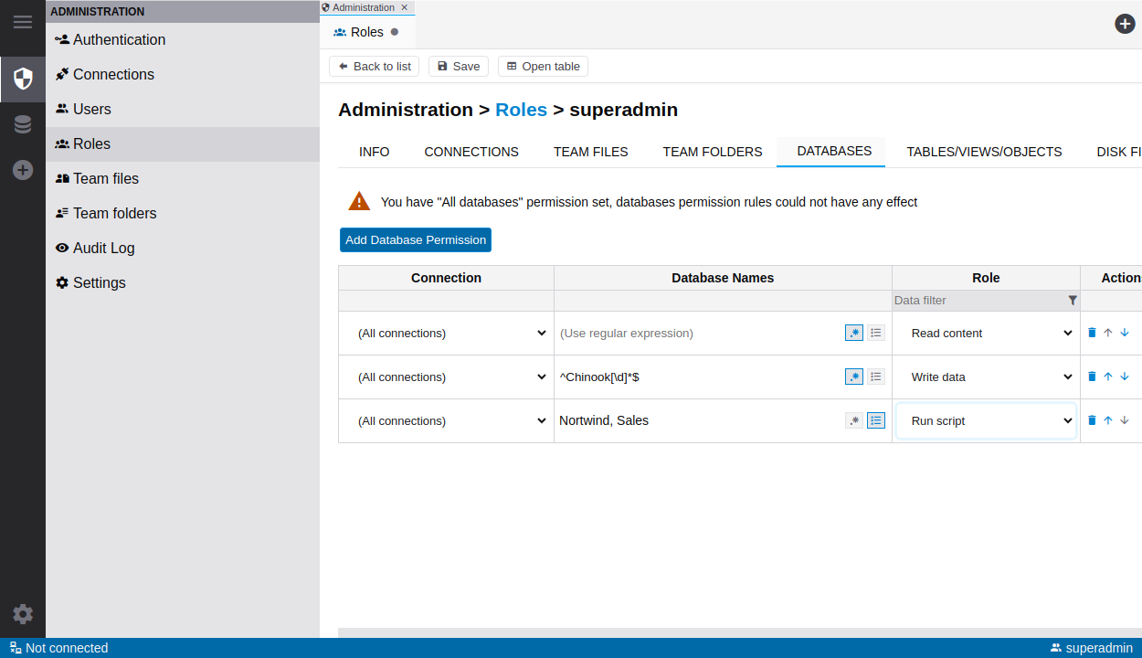
Task: Open Audit Log in the administration menu
Action: [103, 248]
